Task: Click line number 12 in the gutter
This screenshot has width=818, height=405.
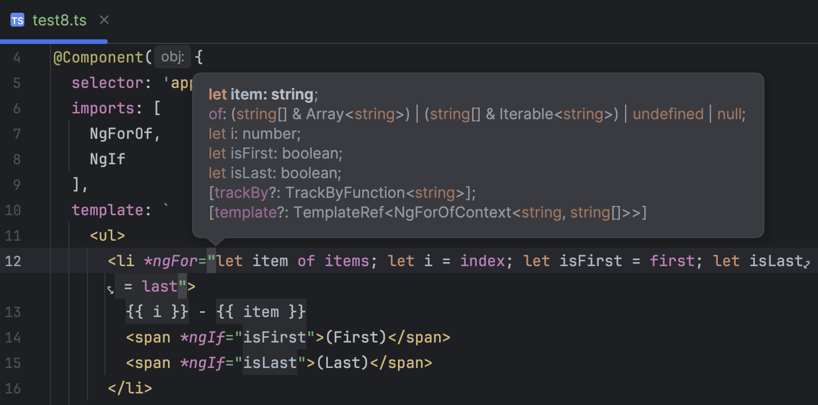Action: coord(13,261)
